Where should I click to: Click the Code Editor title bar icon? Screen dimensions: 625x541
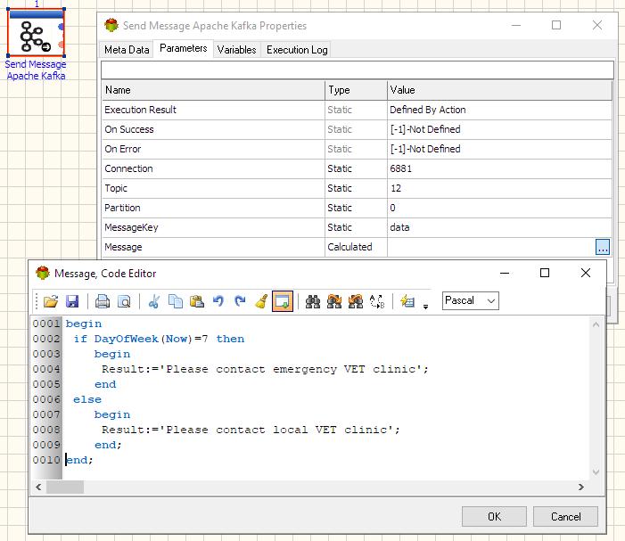click(x=42, y=274)
